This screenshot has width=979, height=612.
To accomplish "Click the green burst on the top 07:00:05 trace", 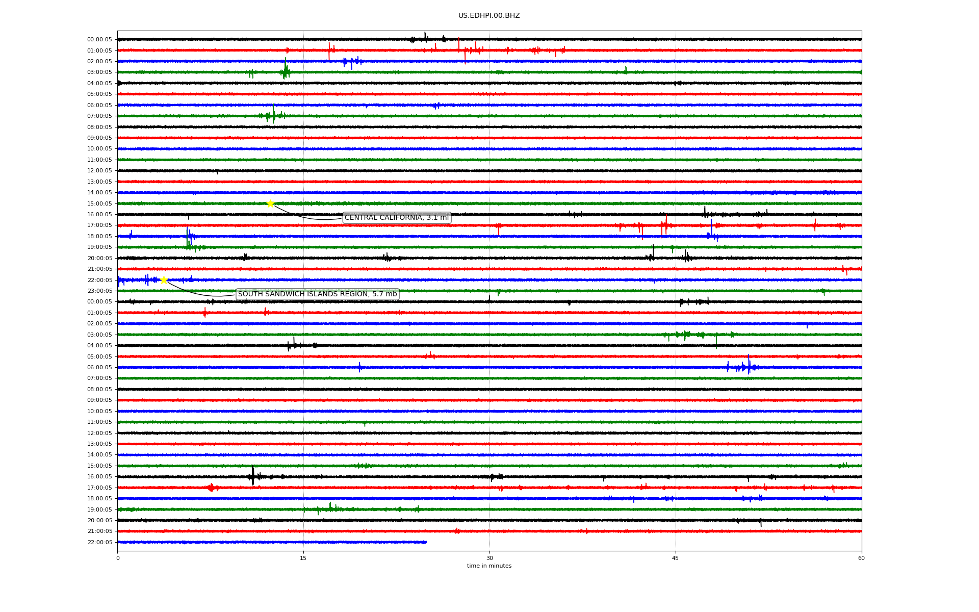I will pyautogui.click(x=273, y=115).
